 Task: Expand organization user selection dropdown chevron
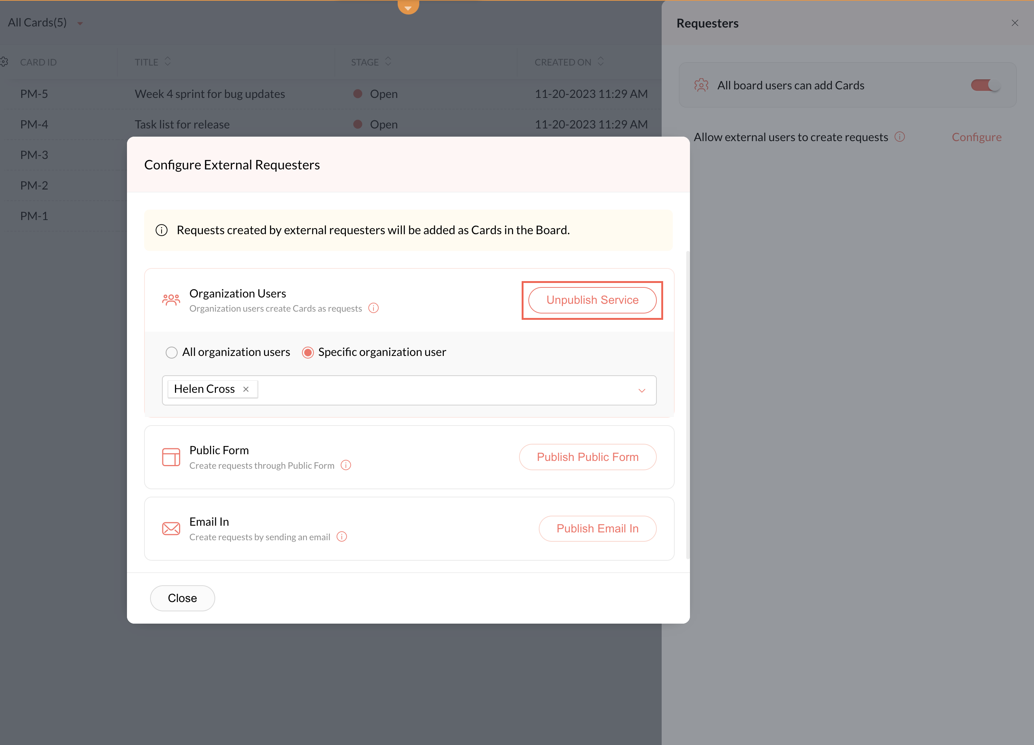coord(642,390)
